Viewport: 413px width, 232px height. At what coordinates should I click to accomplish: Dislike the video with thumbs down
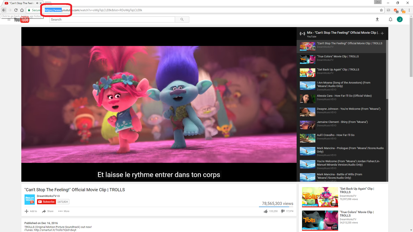click(283, 211)
